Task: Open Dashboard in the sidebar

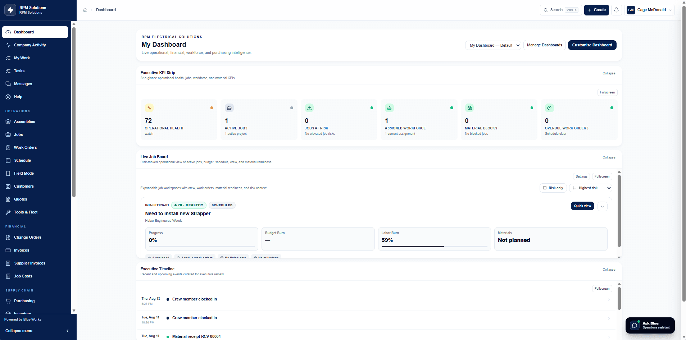Action: [x=35, y=32]
